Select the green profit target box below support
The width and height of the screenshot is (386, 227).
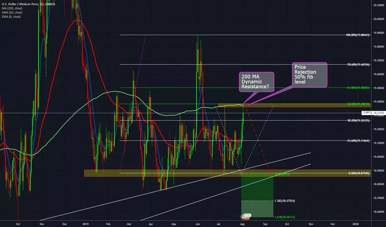257,196
